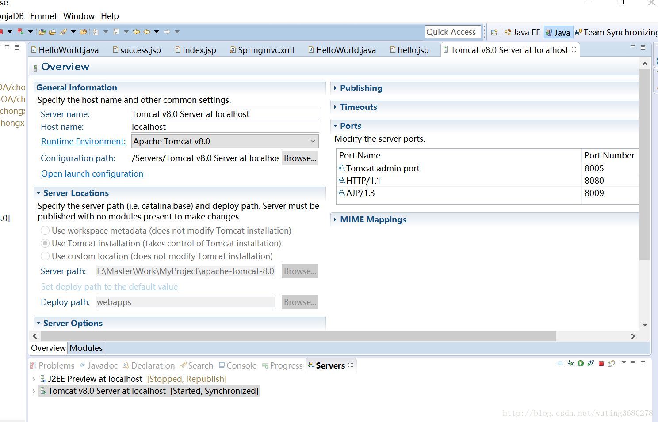This screenshot has height=422, width=658.
Task: Click the Runtime Environment link
Action: click(x=84, y=141)
